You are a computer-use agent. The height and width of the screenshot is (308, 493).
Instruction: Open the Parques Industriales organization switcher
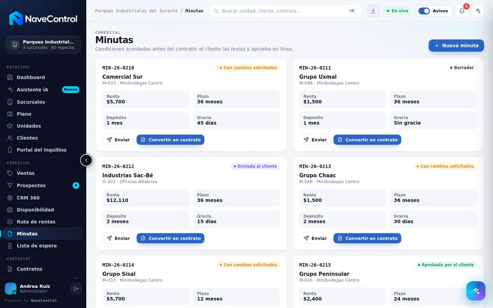coord(43,44)
